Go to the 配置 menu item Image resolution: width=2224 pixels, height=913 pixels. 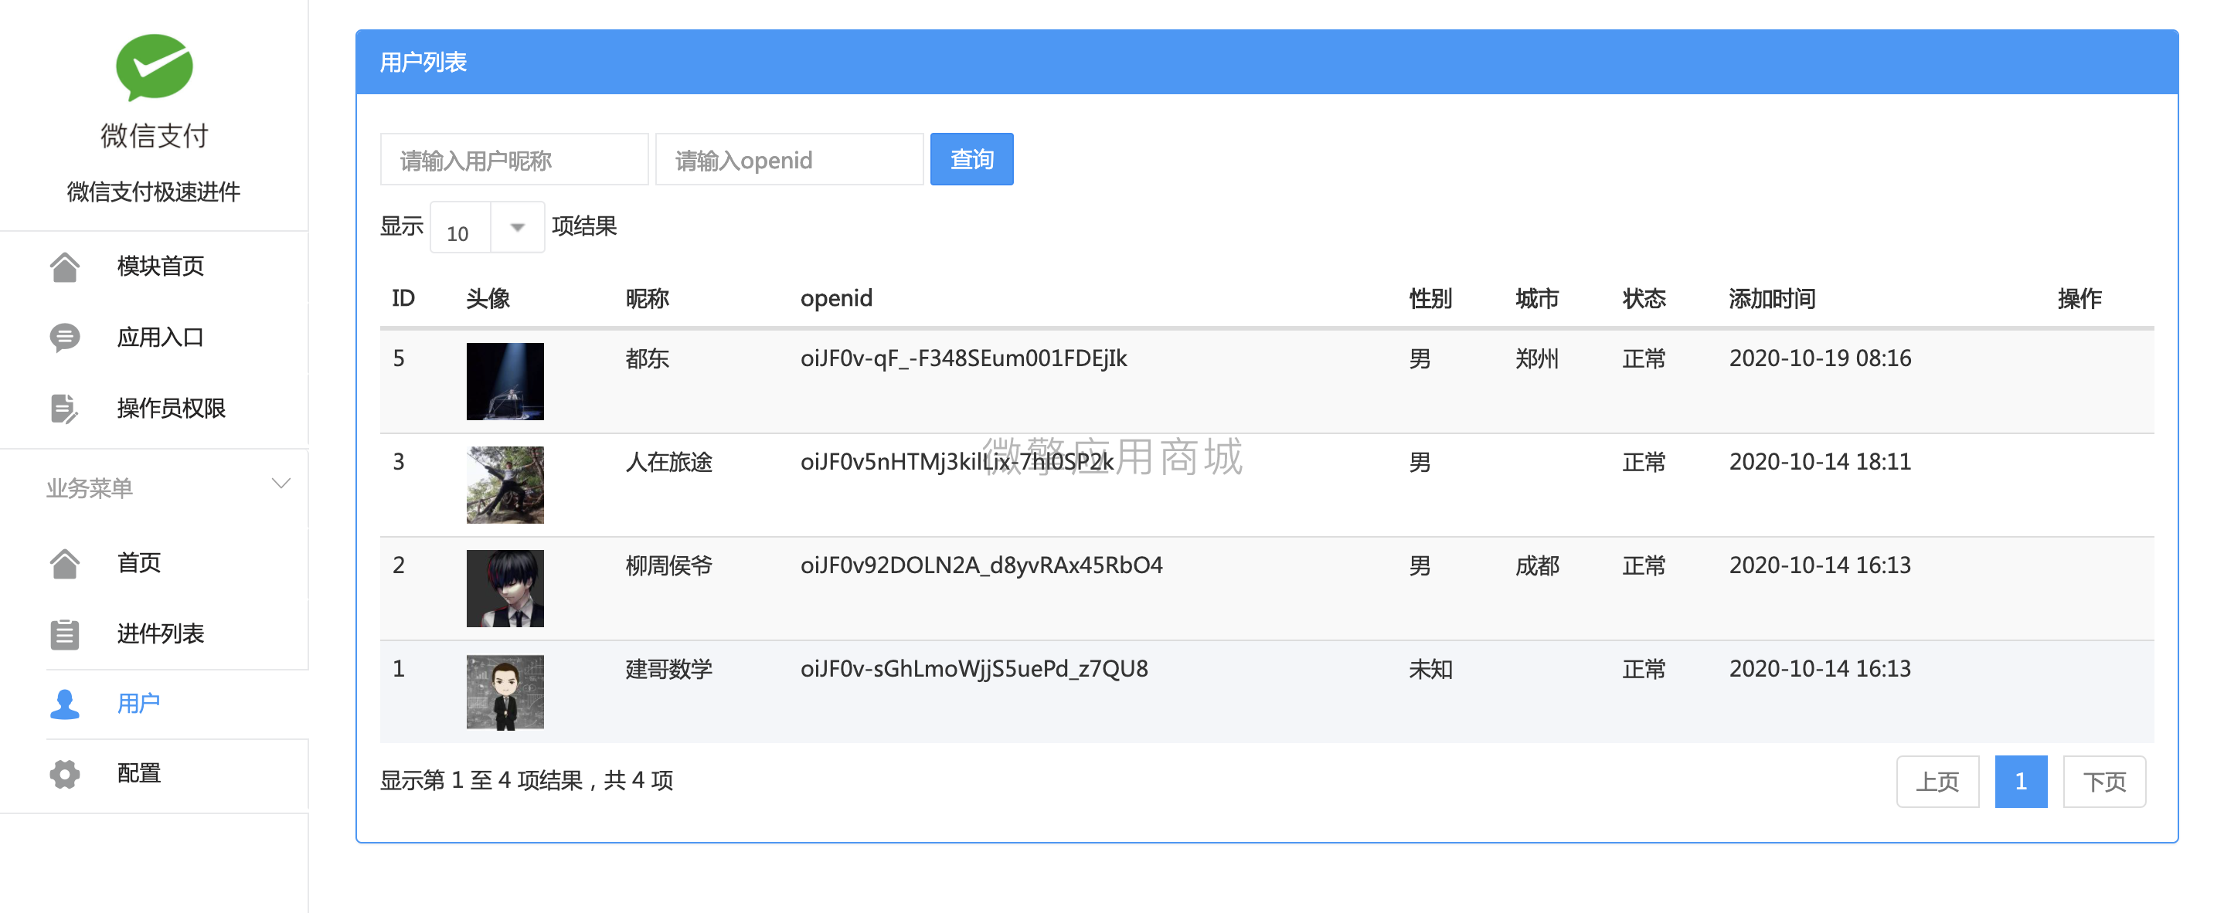(139, 774)
